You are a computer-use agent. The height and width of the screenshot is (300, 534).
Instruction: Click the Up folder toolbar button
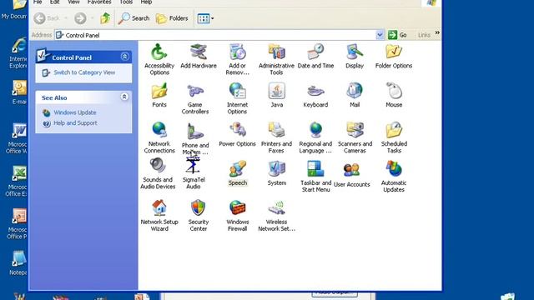(x=105, y=18)
